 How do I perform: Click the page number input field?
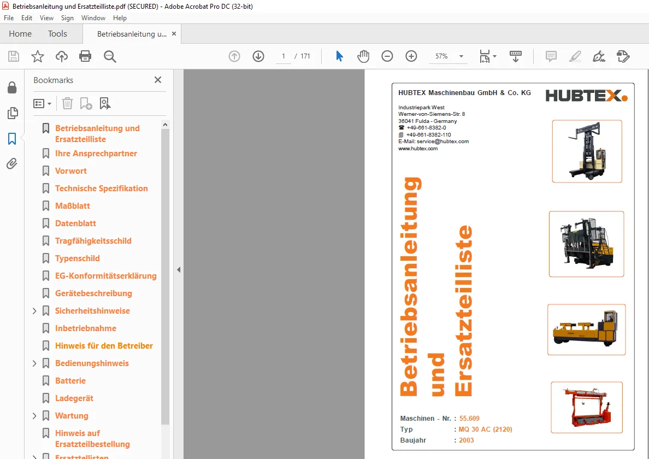click(x=283, y=56)
